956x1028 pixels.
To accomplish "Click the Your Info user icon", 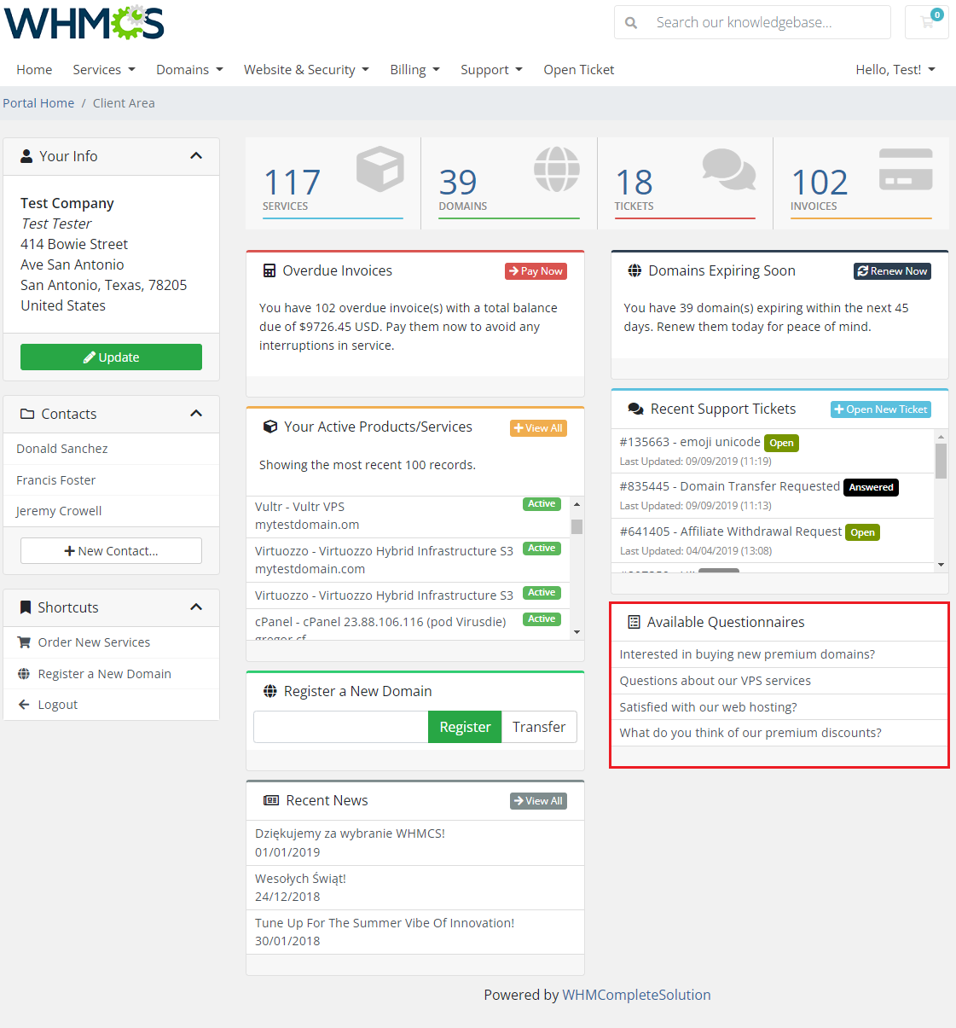I will [x=26, y=156].
